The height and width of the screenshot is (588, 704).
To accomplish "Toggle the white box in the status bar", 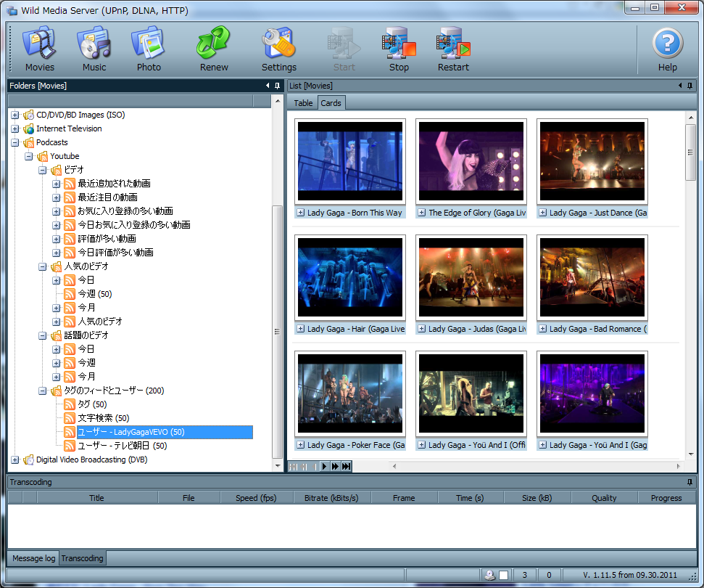I will (x=503, y=574).
